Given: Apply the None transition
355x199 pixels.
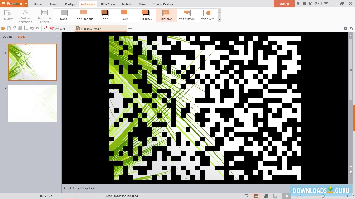Looking at the screenshot, I should pos(64,15).
